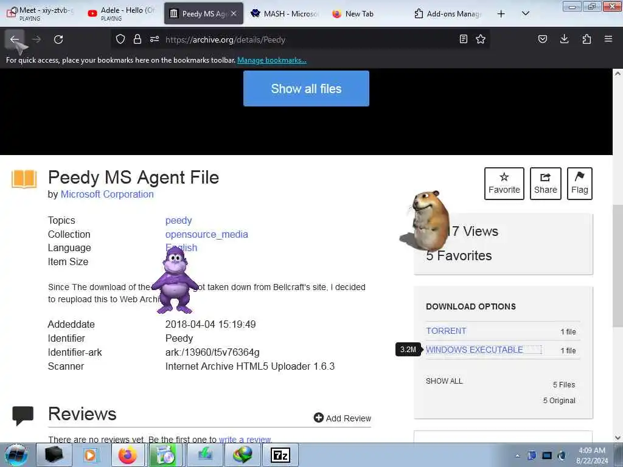The height and width of the screenshot is (467, 623).
Task: Bookmark this page with the star icon
Action: point(481,39)
